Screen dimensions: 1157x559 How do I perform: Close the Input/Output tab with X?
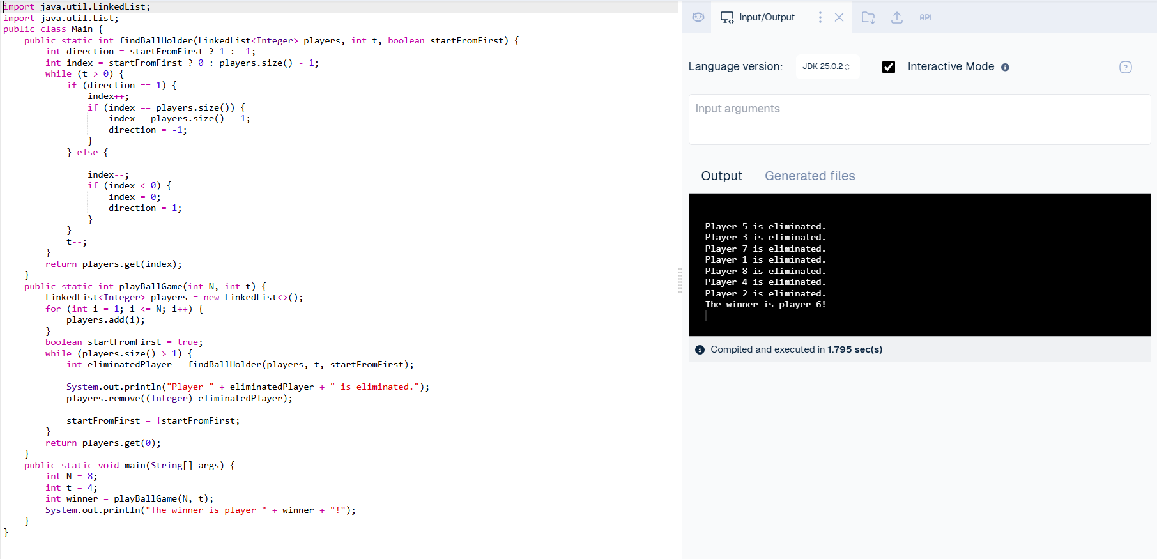[x=839, y=17]
